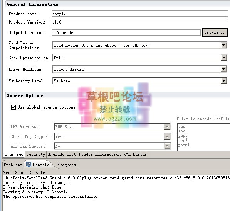Screen dimensions: 230x211
Task: Open the PHP Version dropdown
Action: (x=167, y=127)
